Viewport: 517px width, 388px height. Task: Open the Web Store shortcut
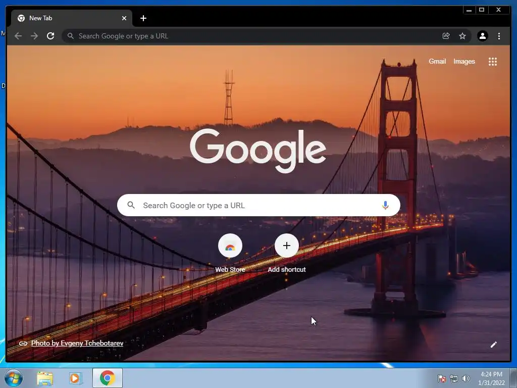point(230,253)
